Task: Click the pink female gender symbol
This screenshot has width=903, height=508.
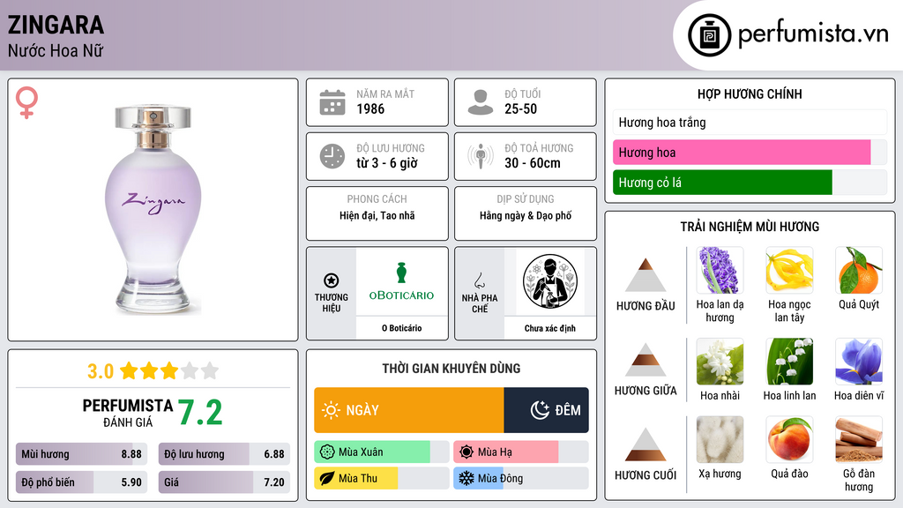Action: [x=26, y=102]
